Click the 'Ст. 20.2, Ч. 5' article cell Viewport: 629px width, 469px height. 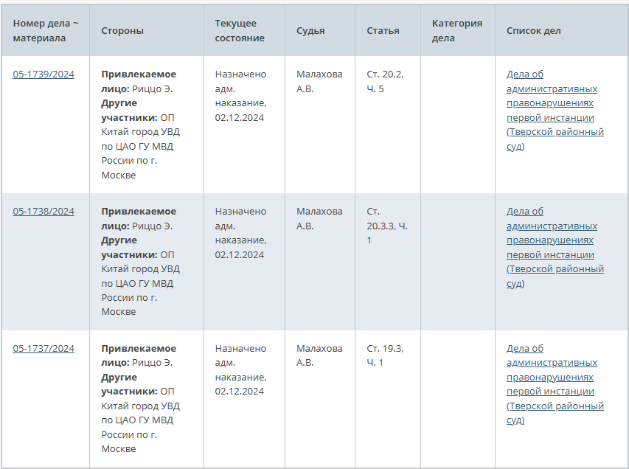385,82
